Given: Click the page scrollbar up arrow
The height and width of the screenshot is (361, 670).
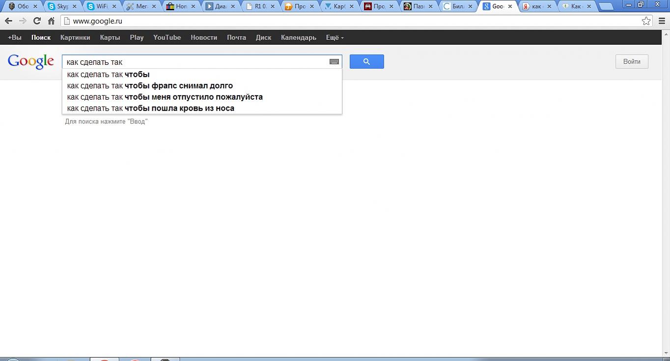Looking at the screenshot, I should pos(666,34).
